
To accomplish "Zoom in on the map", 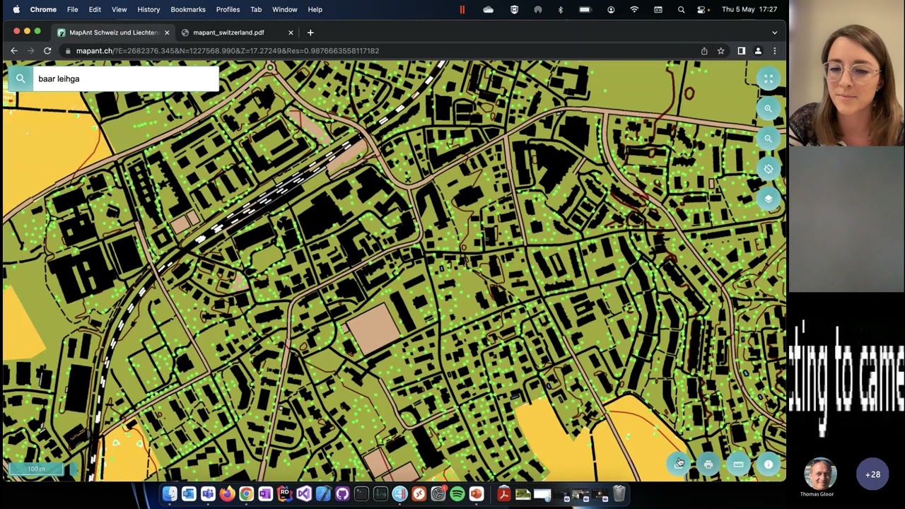I will pos(769,109).
